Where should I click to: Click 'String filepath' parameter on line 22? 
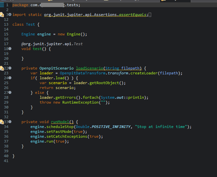tap(122, 68)
